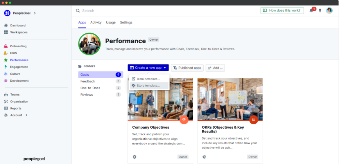
Task: Click the Performance star icon
Action: (6, 60)
